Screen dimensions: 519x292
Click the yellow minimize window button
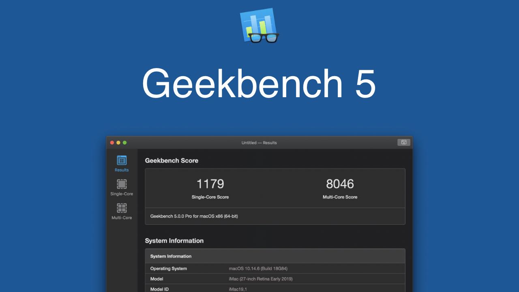tap(118, 143)
